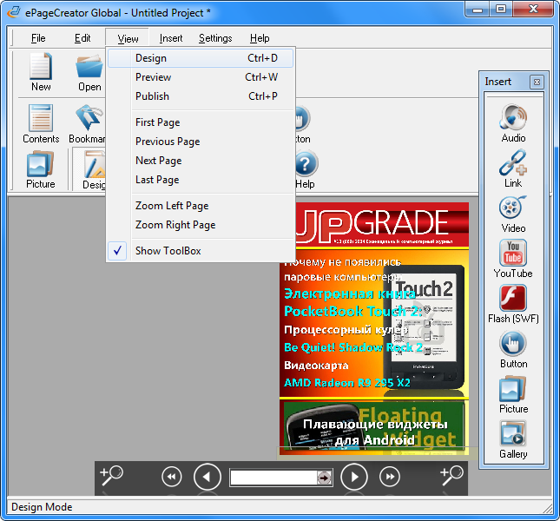The height and width of the screenshot is (521, 560).
Task: Close the Insert toolbox panel
Action: [537, 82]
